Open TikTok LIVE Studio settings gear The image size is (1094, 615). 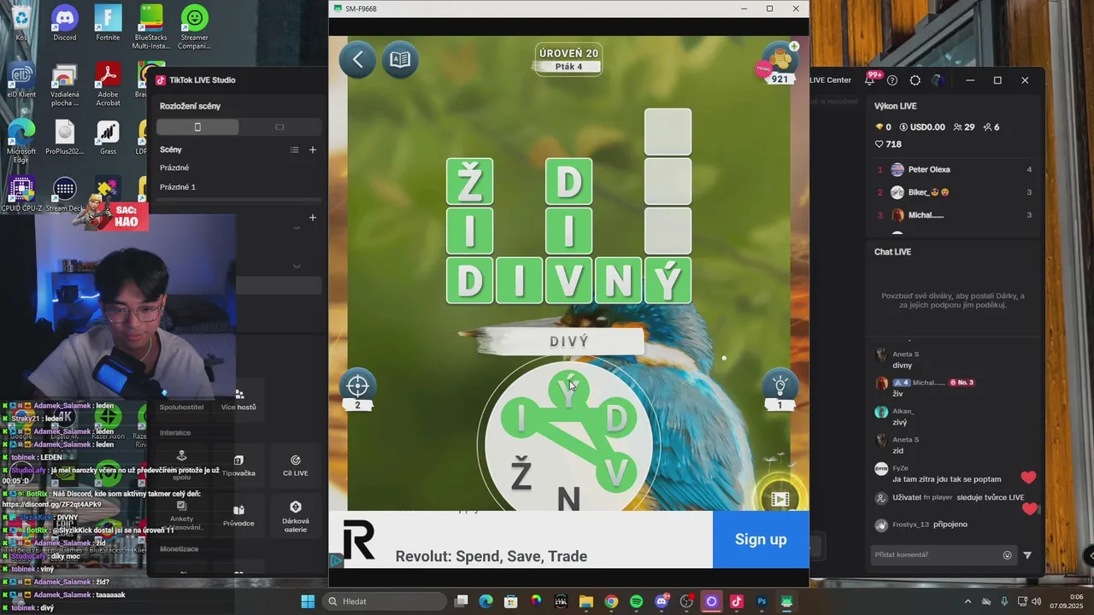[x=915, y=80]
